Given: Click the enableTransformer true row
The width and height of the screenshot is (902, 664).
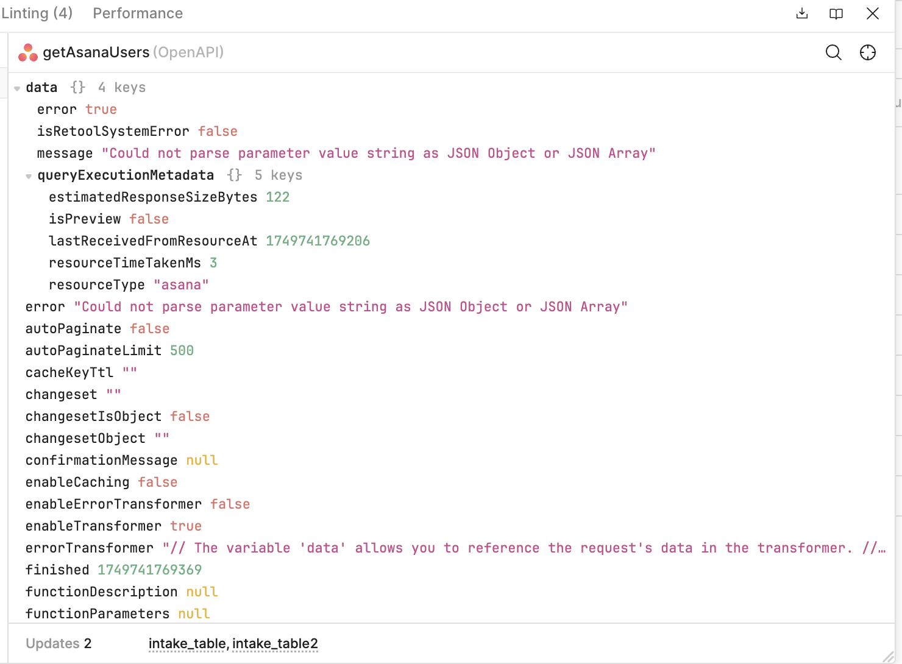Looking at the screenshot, I should pos(113,526).
